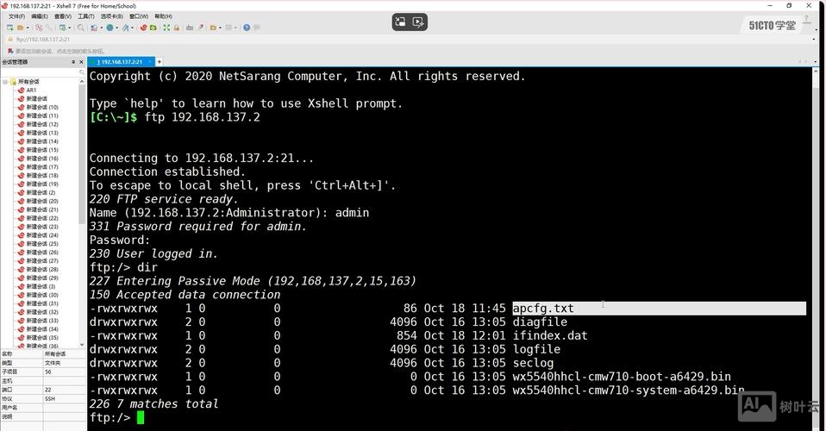Click the blue Help question mark icon
This screenshot has height=431, width=826.
[246, 28]
